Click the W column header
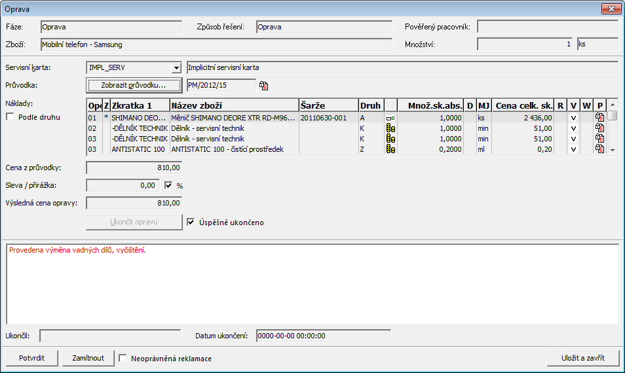Image resolution: width=625 pixels, height=373 pixels. (x=586, y=105)
